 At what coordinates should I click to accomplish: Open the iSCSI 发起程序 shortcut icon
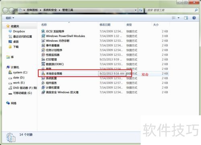click(x=43, y=31)
